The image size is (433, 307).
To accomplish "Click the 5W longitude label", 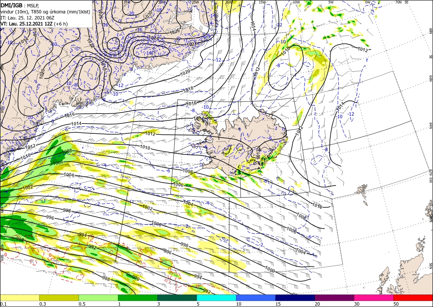I will pos(331,2).
